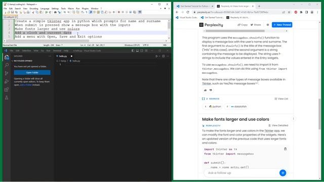Viewport: 324px width, 182px height.
Task: Click the Redo icon in Notepad++ toolbar
Action: (x=50, y=12)
